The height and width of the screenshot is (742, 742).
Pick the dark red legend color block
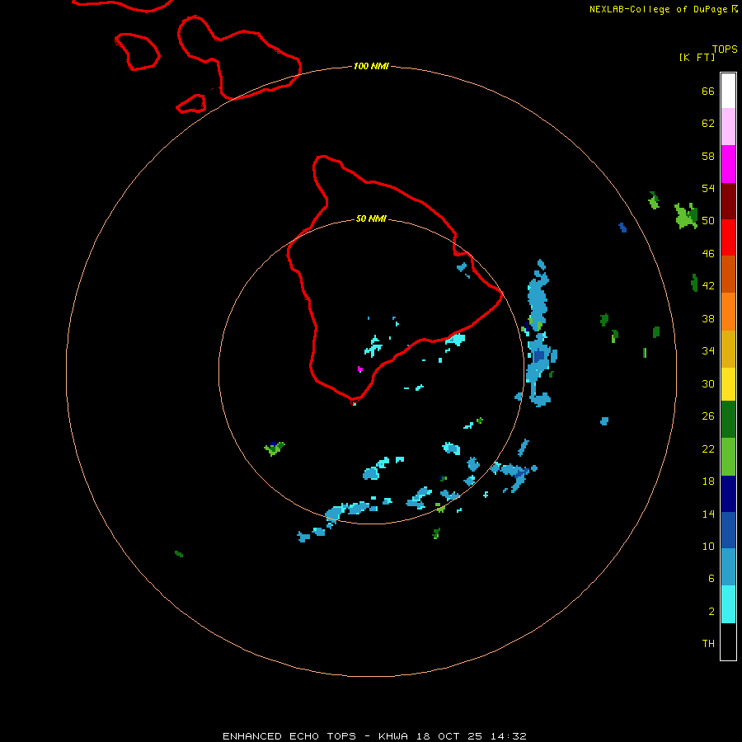point(728,201)
